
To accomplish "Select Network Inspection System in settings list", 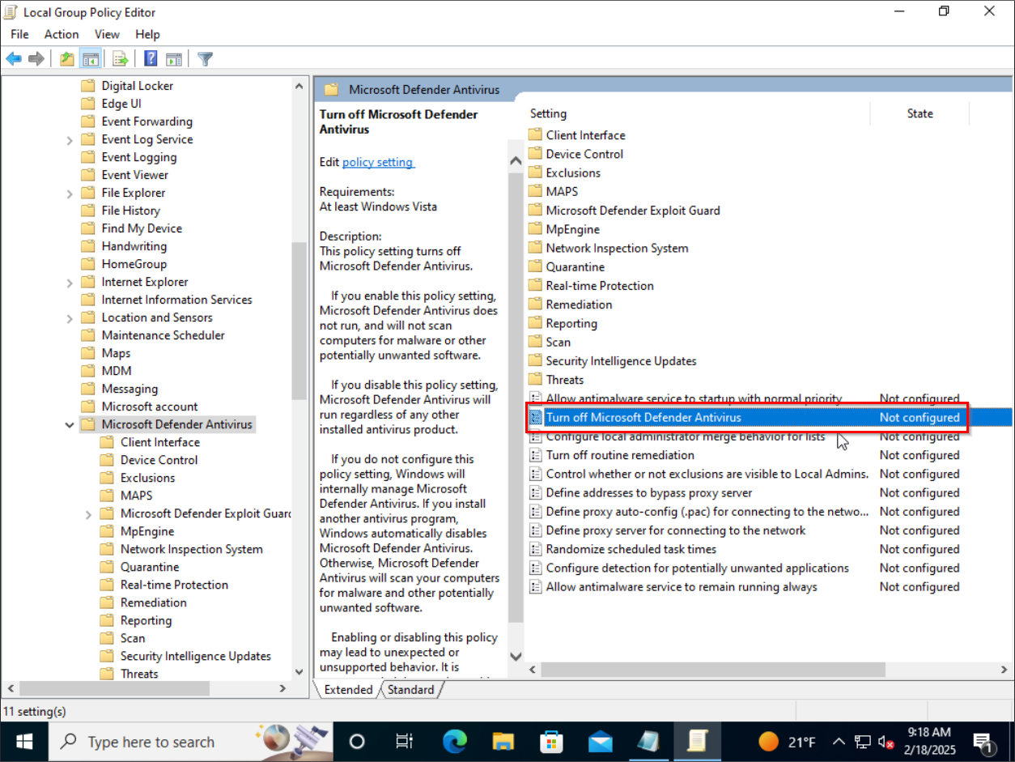I will 617,249.
